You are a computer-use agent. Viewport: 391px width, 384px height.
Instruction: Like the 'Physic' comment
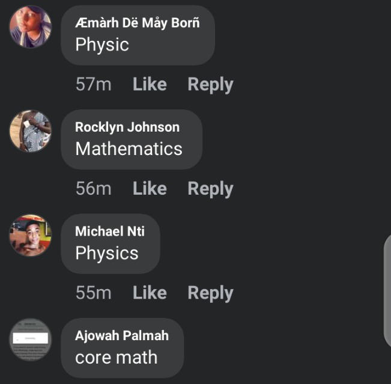(x=150, y=84)
